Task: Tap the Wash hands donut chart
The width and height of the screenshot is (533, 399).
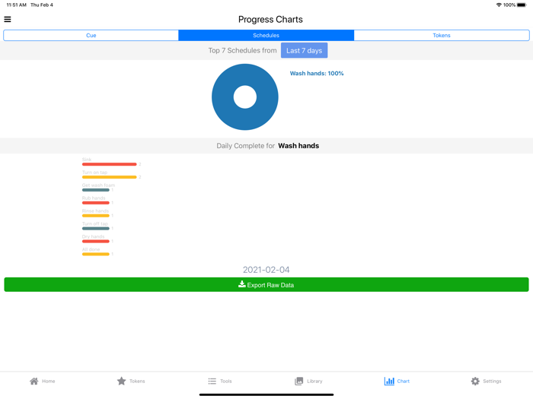Action: [x=244, y=97]
